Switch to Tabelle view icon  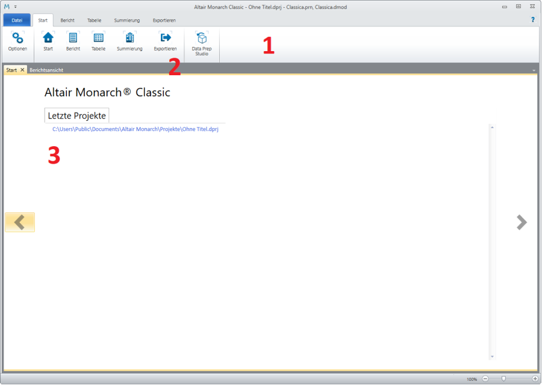click(x=98, y=41)
